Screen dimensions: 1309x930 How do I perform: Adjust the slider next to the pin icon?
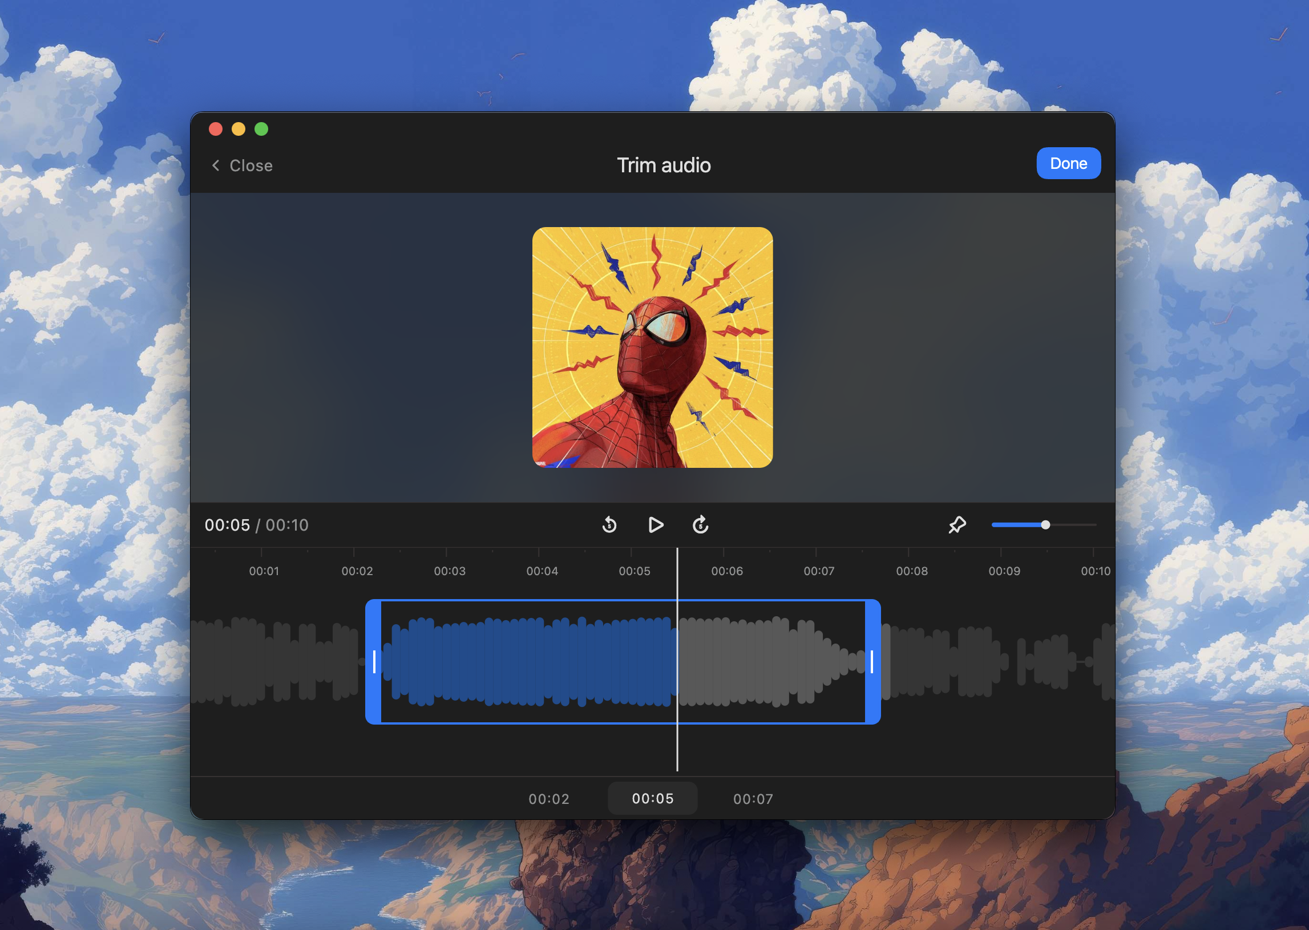coord(1043,524)
